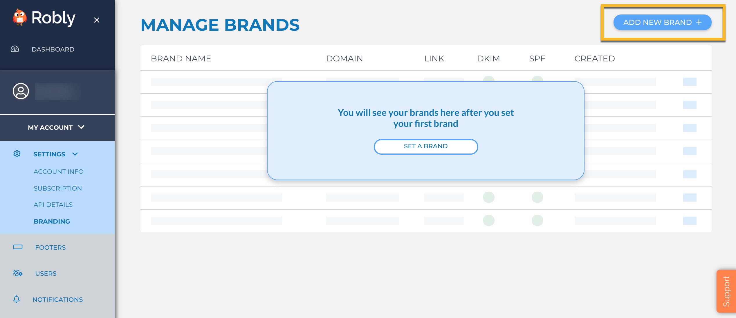Open the API Details link

click(53, 204)
